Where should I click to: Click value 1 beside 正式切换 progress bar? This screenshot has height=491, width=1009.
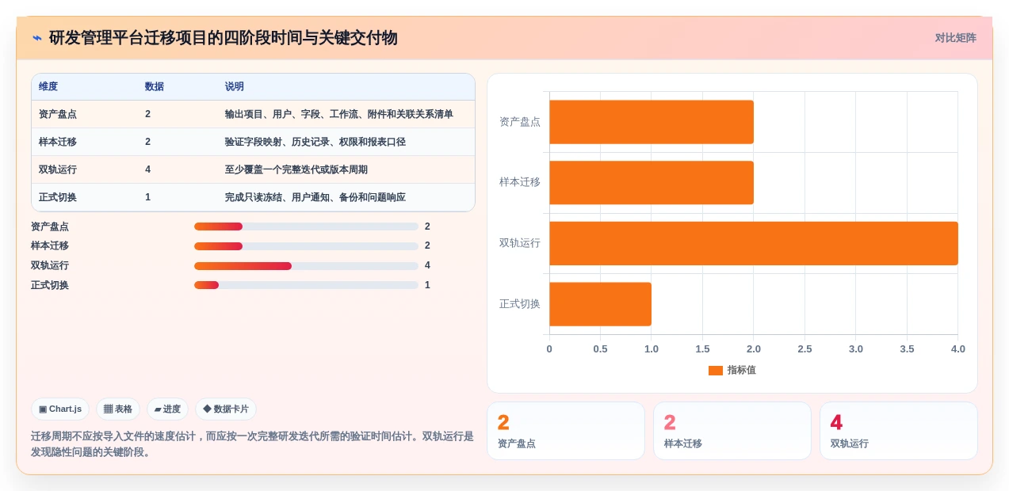click(x=427, y=285)
